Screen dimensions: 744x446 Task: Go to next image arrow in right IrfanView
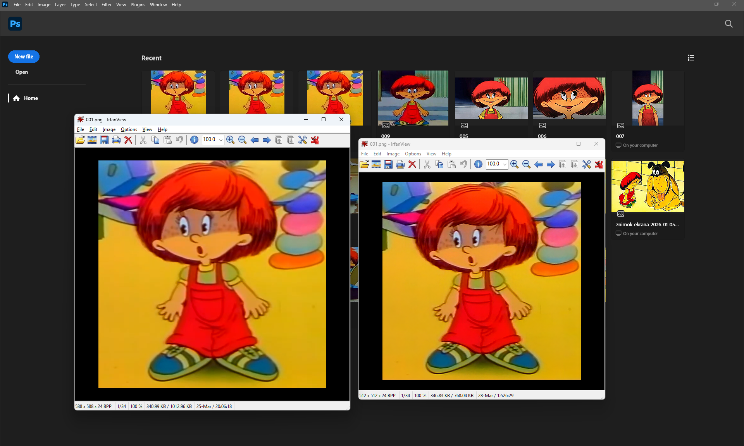click(x=551, y=164)
